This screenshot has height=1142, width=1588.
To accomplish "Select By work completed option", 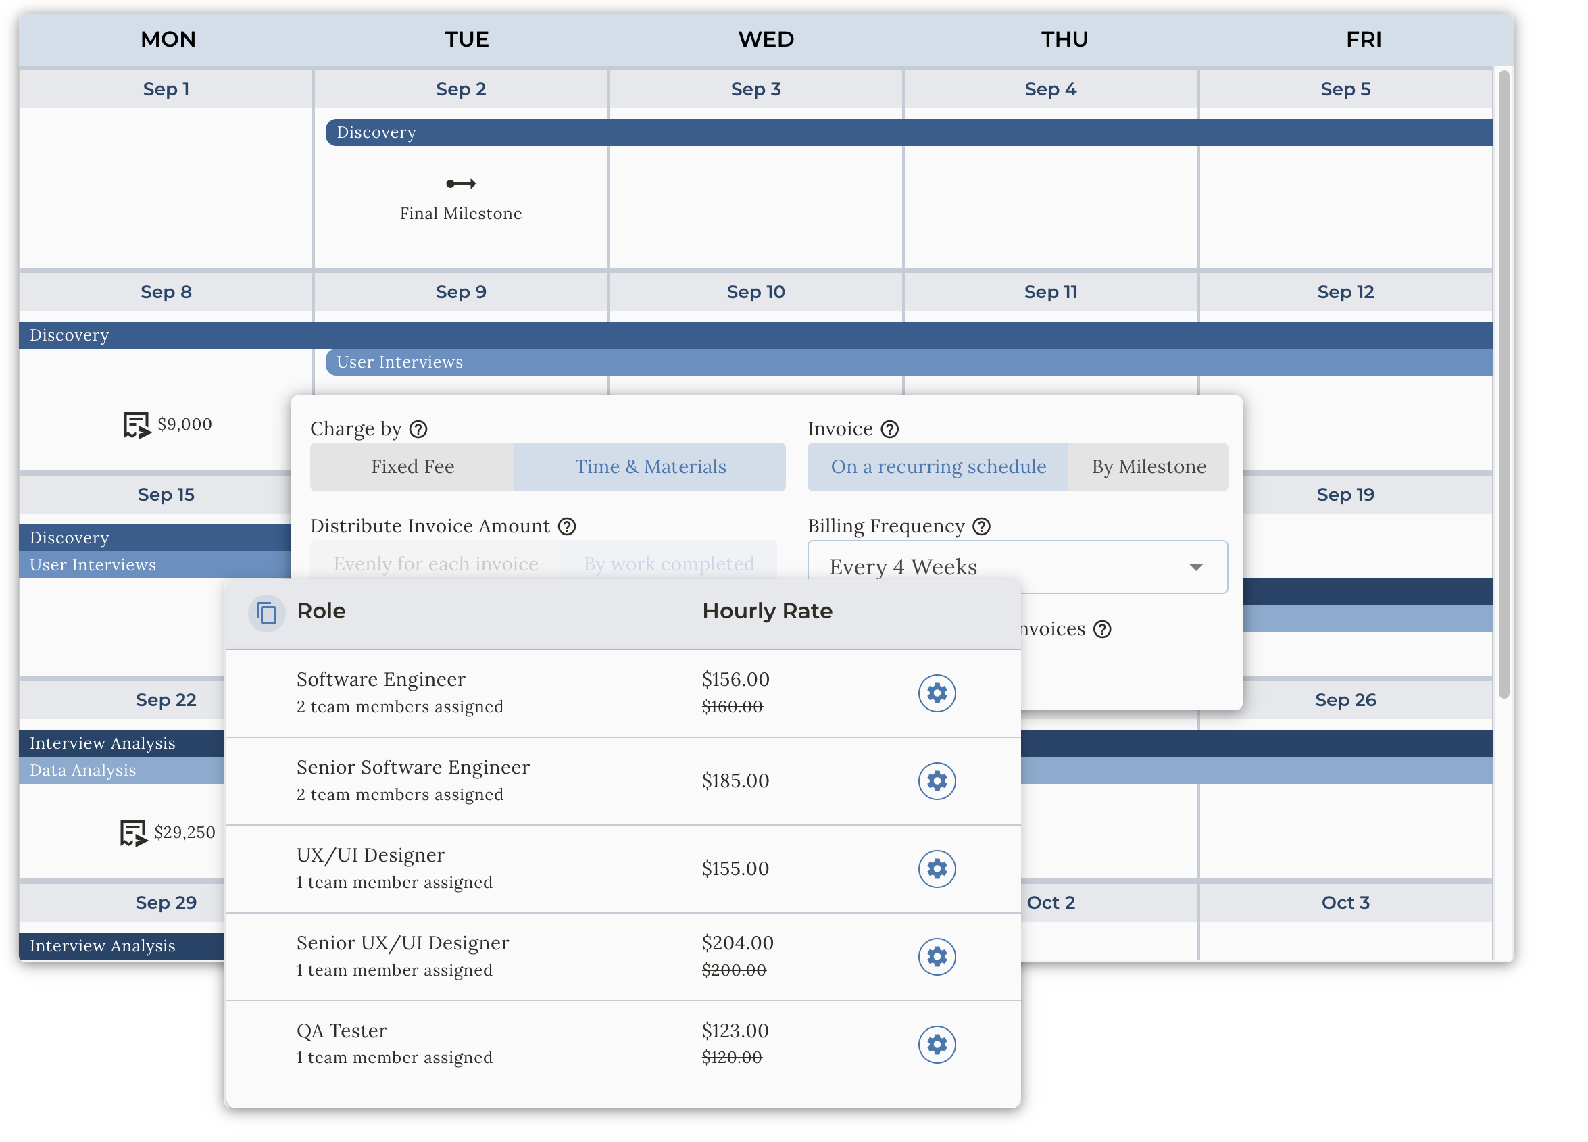I will click(669, 564).
